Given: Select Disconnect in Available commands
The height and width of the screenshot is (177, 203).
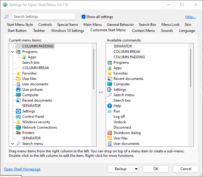Looking at the screenshot, I should [x=122, y=127].
